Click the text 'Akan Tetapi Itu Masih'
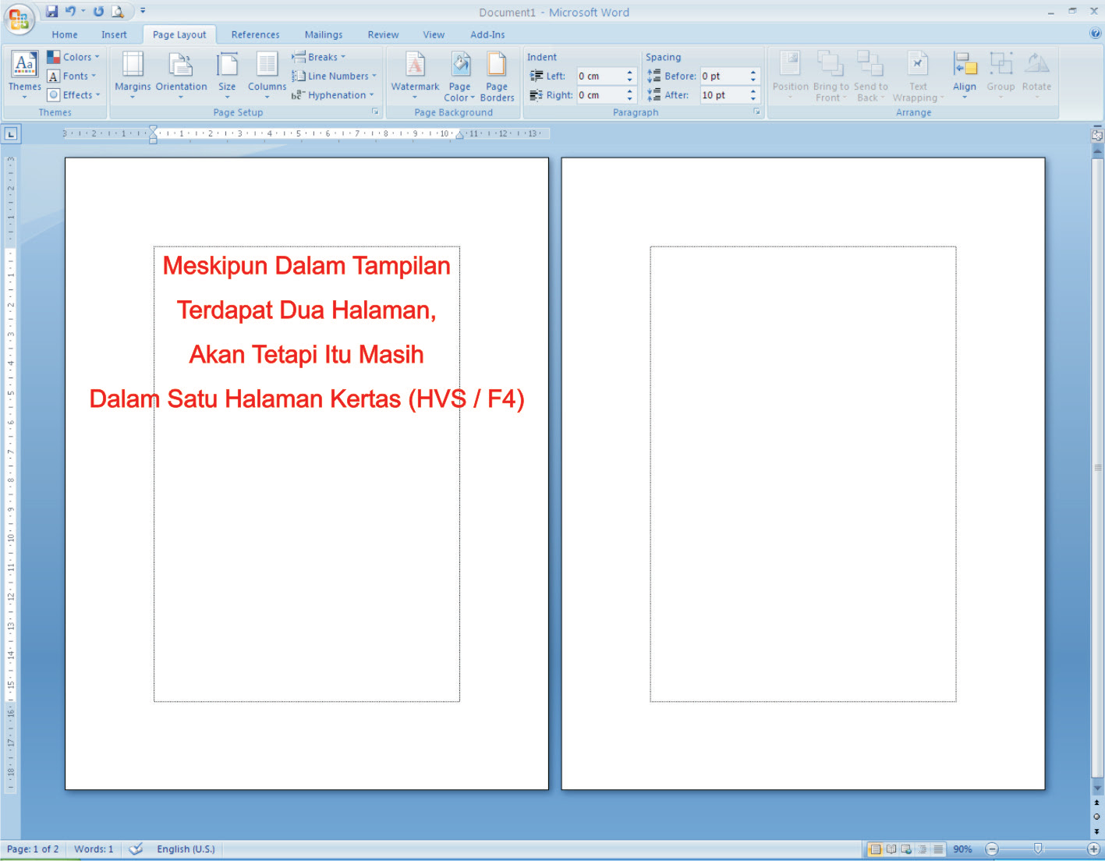The image size is (1105, 861). (x=306, y=355)
